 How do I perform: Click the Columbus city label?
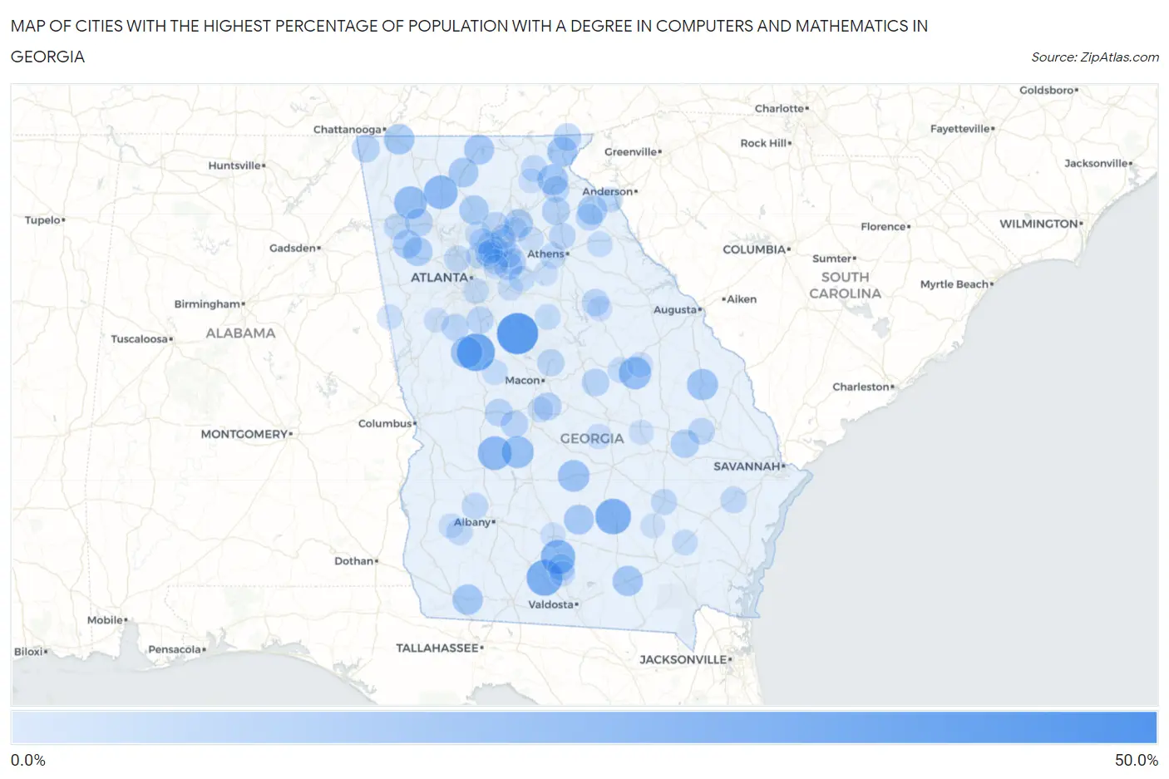[385, 424]
